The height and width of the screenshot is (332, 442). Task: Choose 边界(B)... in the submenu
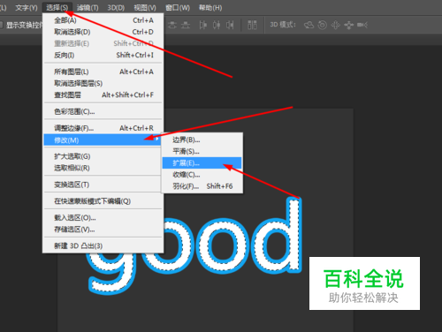[202, 140]
